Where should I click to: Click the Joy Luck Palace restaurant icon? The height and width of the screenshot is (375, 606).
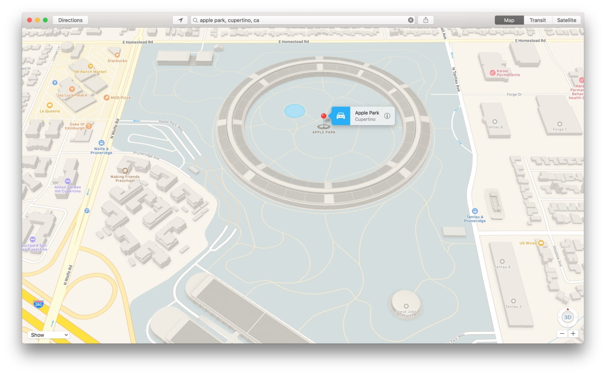point(71,88)
